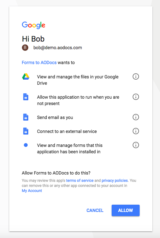160x238 pixels.
Task: Open info for Google Drive files permission
Action: click(136, 76)
